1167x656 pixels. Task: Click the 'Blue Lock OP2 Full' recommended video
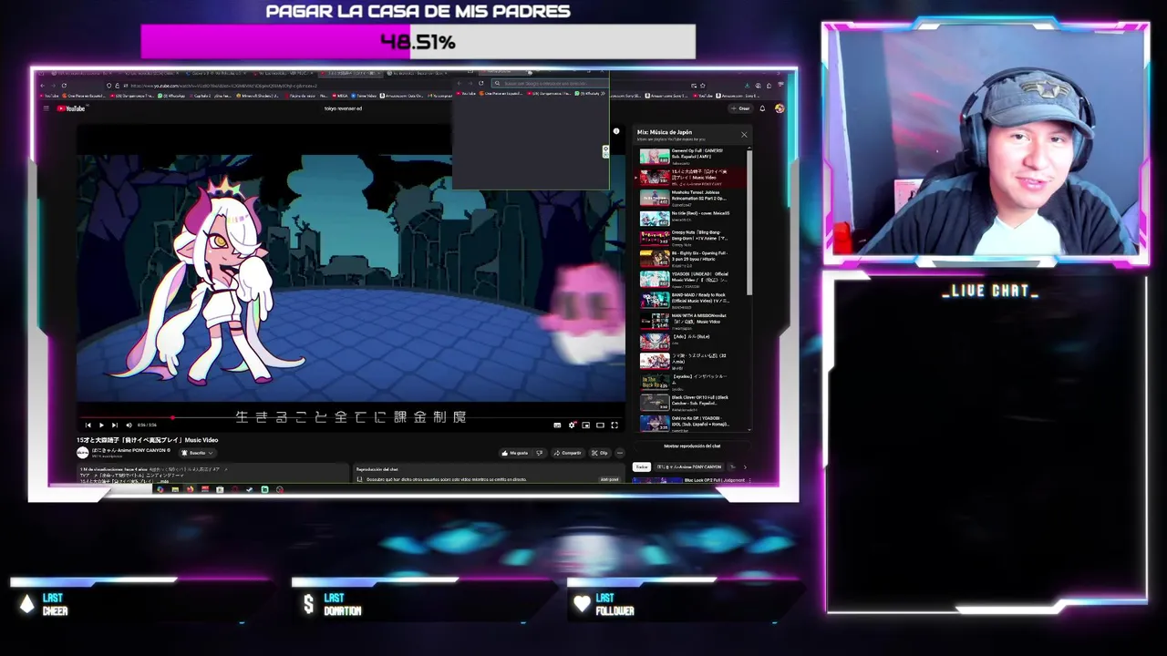[693, 480]
